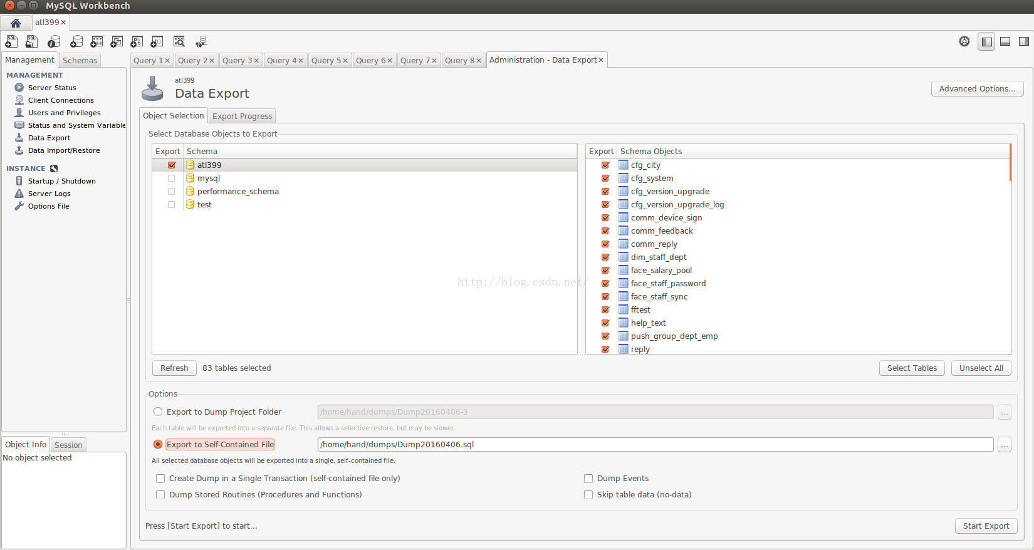The image size is (1034, 550).
Task: Create a new schema icon
Action: click(x=76, y=42)
